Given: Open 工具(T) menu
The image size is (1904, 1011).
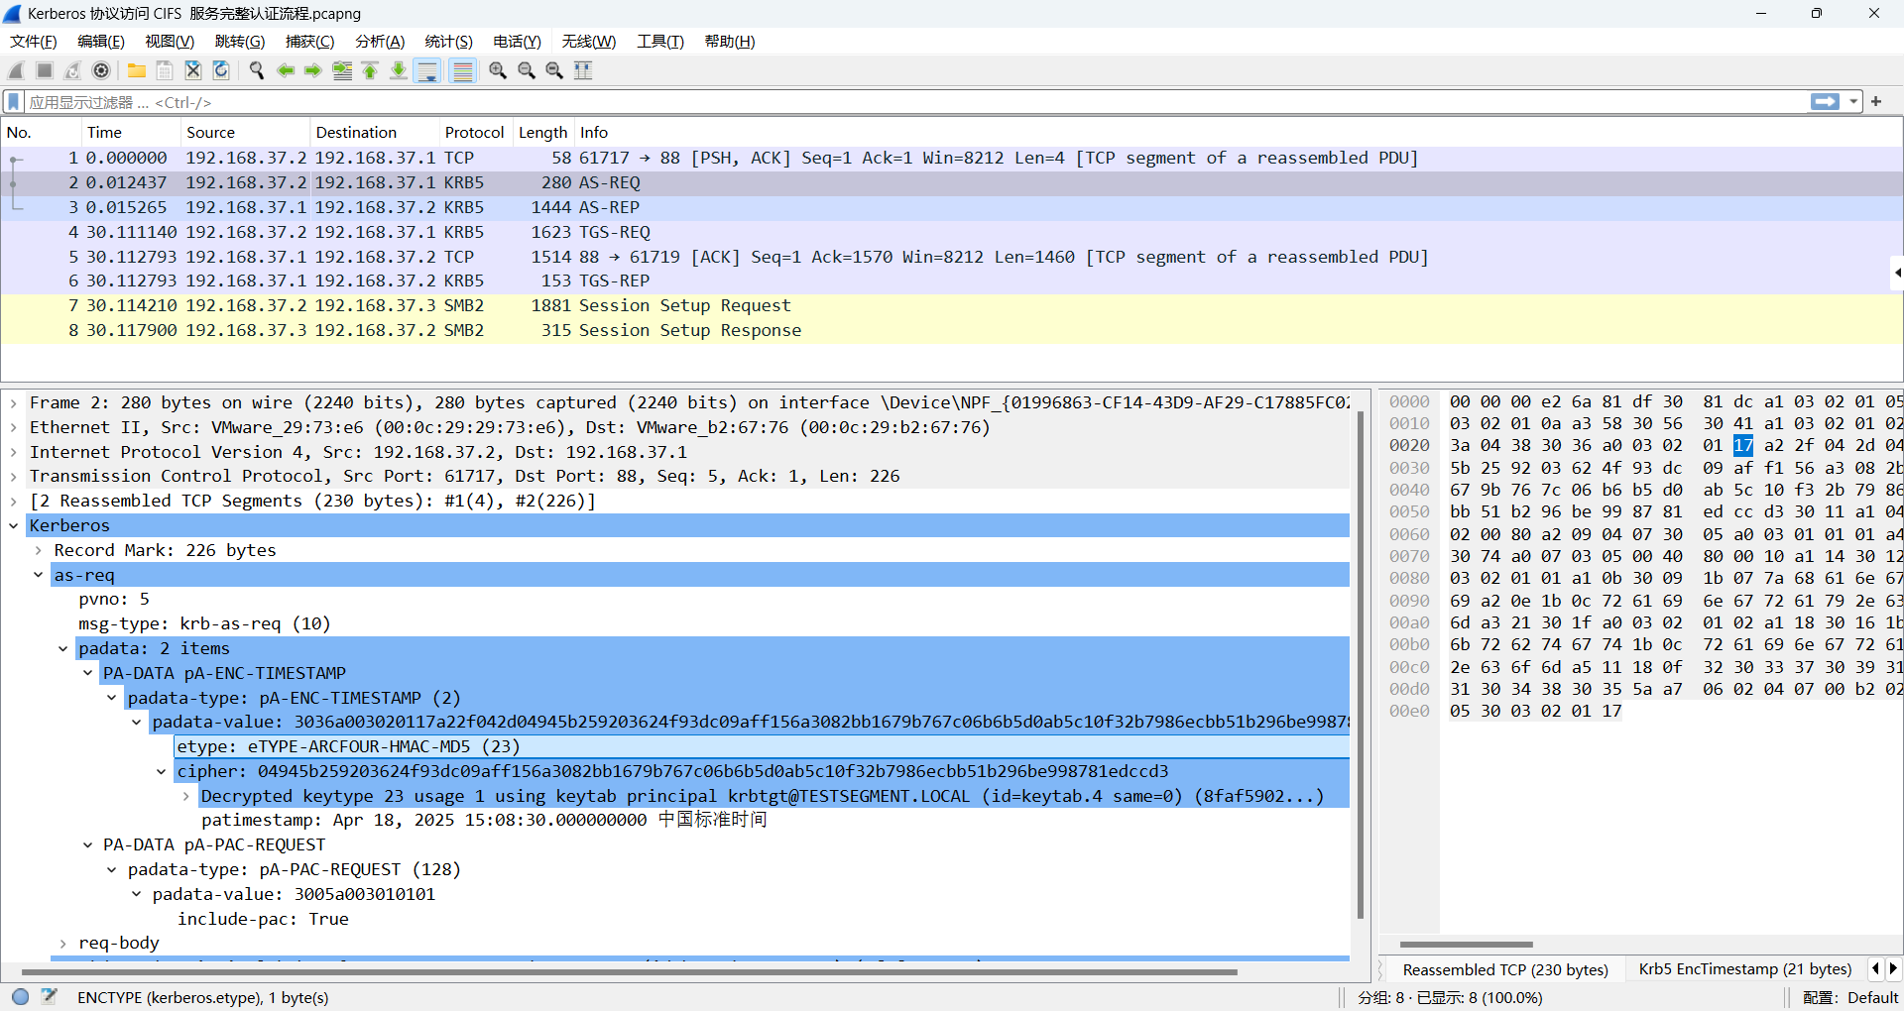Looking at the screenshot, I should click(x=660, y=42).
